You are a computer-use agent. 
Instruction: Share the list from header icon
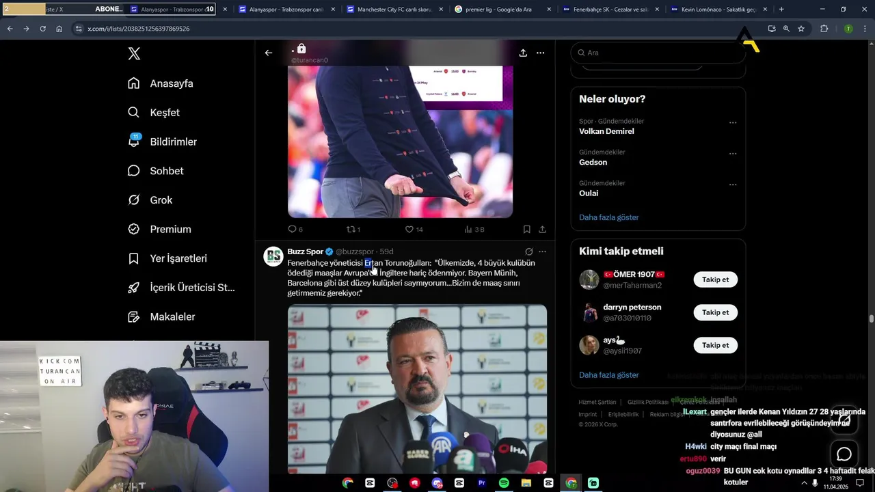click(x=523, y=53)
